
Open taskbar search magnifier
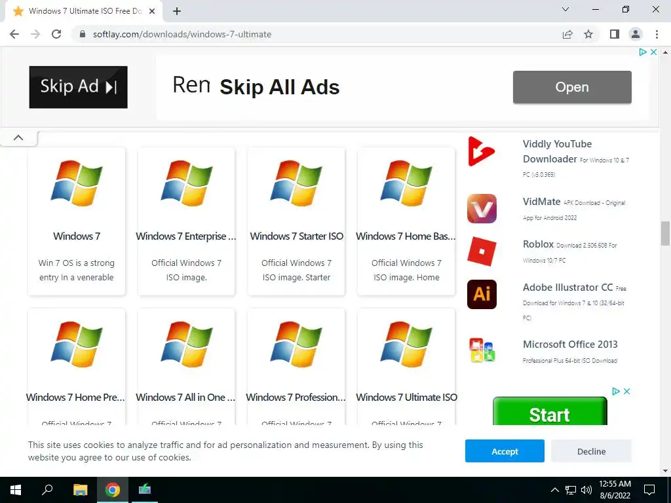[47, 490]
